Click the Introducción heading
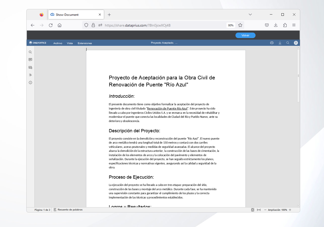Image resolution: width=324 pixels, height=227 pixels. coord(122,96)
